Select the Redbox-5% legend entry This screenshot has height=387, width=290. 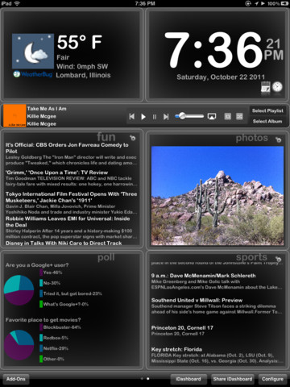[54, 338]
